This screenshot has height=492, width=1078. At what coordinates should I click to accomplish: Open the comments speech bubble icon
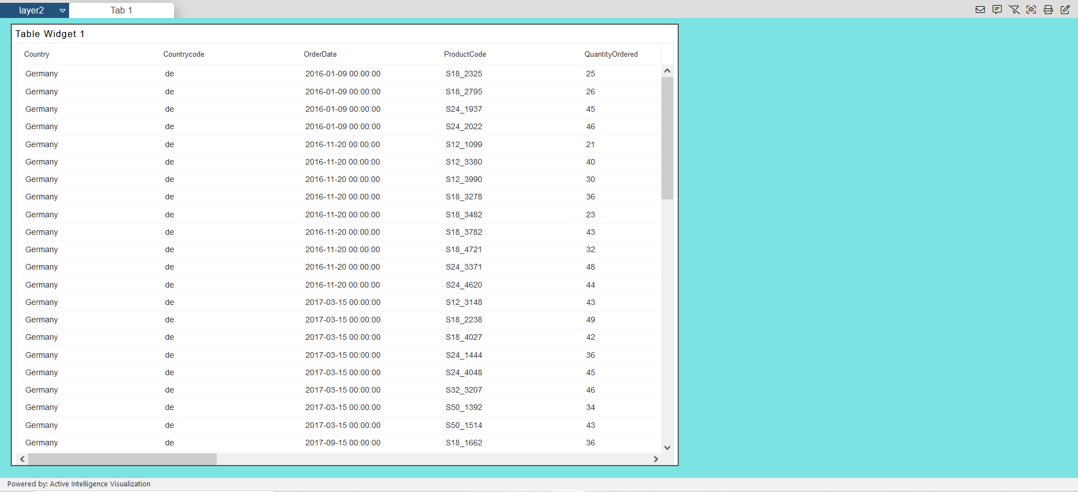tap(997, 10)
